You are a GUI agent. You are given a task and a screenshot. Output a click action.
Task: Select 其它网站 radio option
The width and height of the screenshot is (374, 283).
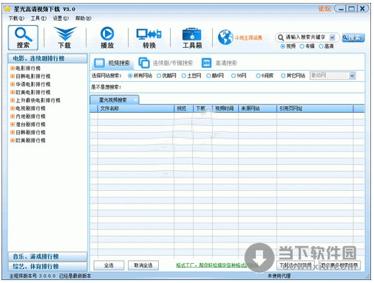click(283, 76)
